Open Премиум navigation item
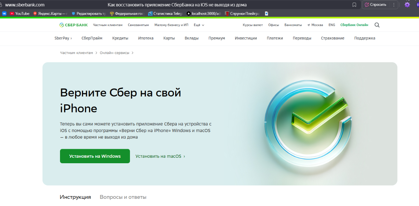 [217, 38]
